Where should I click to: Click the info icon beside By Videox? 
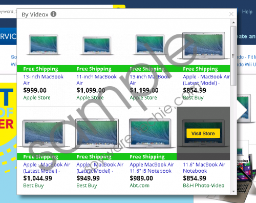click(x=53, y=14)
